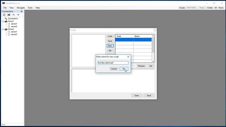This screenshot has height=127, width=226.
Task: Click the new group folder icon in Connections panel
Action: tap(9, 15)
